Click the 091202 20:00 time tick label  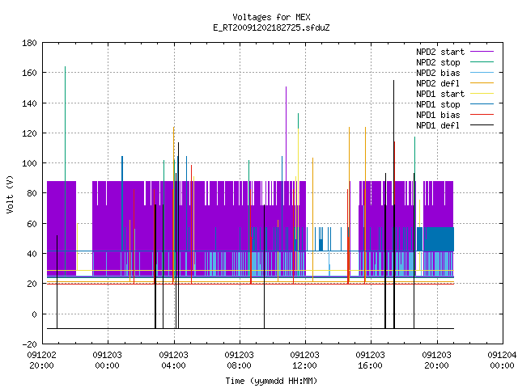click(x=41, y=360)
